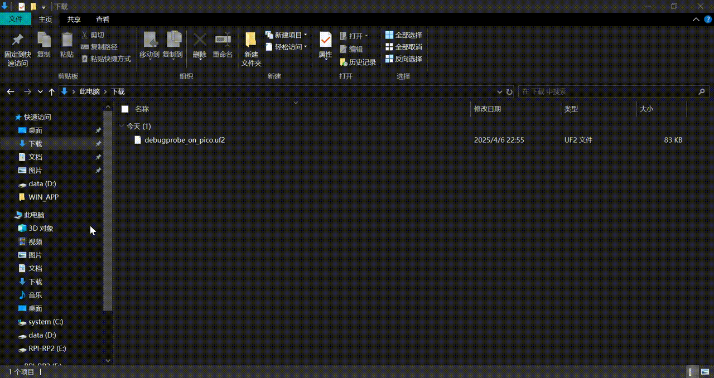Click Edit (编辑) in the ribbon
Image resolution: width=714 pixels, height=378 pixels.
click(x=351, y=49)
